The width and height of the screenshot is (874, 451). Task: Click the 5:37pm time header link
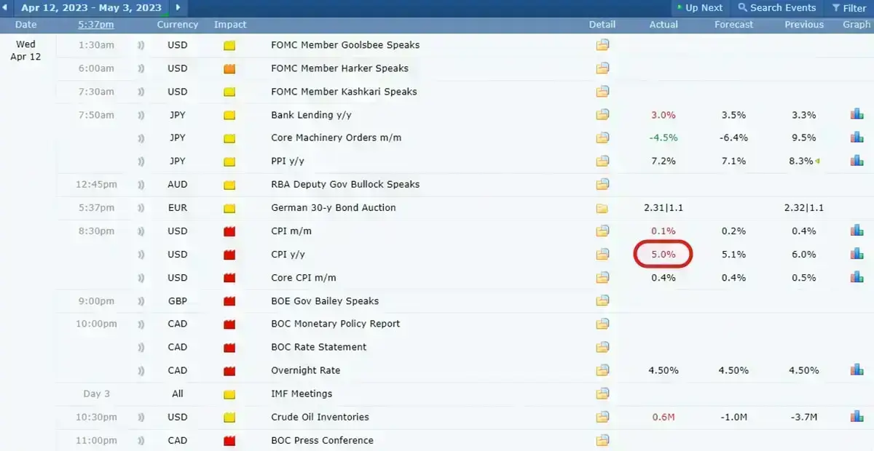96,25
